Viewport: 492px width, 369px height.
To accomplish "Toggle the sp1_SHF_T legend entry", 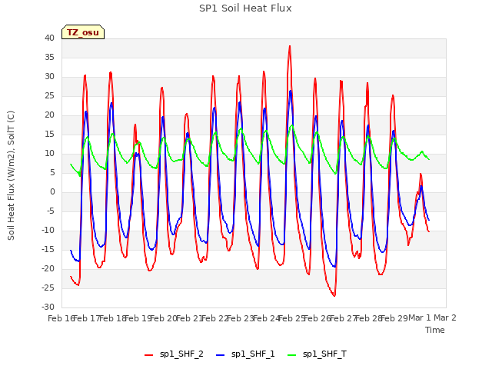I will tap(317, 354).
